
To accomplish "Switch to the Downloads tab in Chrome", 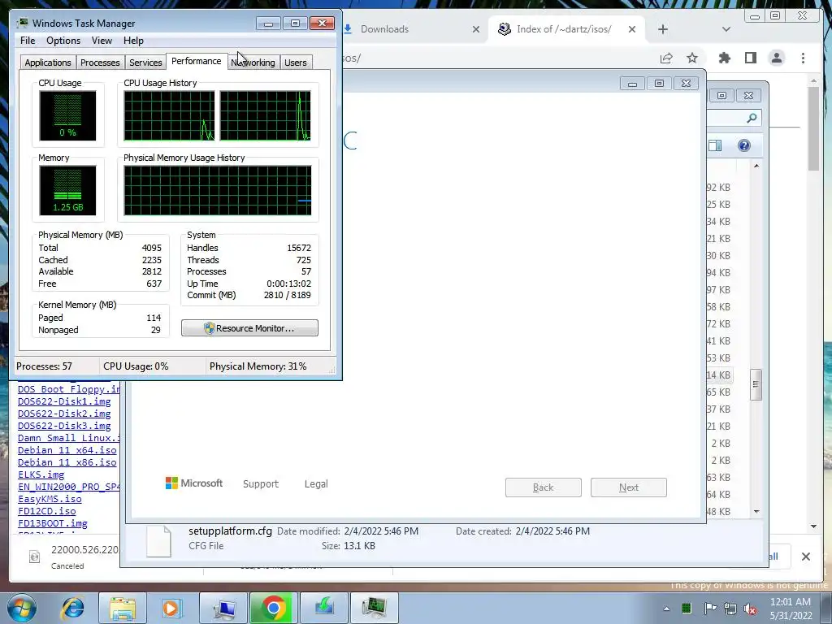I will (x=409, y=29).
